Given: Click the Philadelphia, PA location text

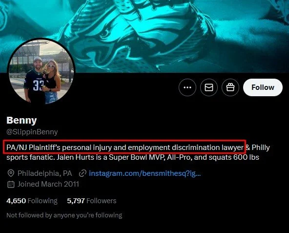Looking at the screenshot, I should [x=44, y=173].
